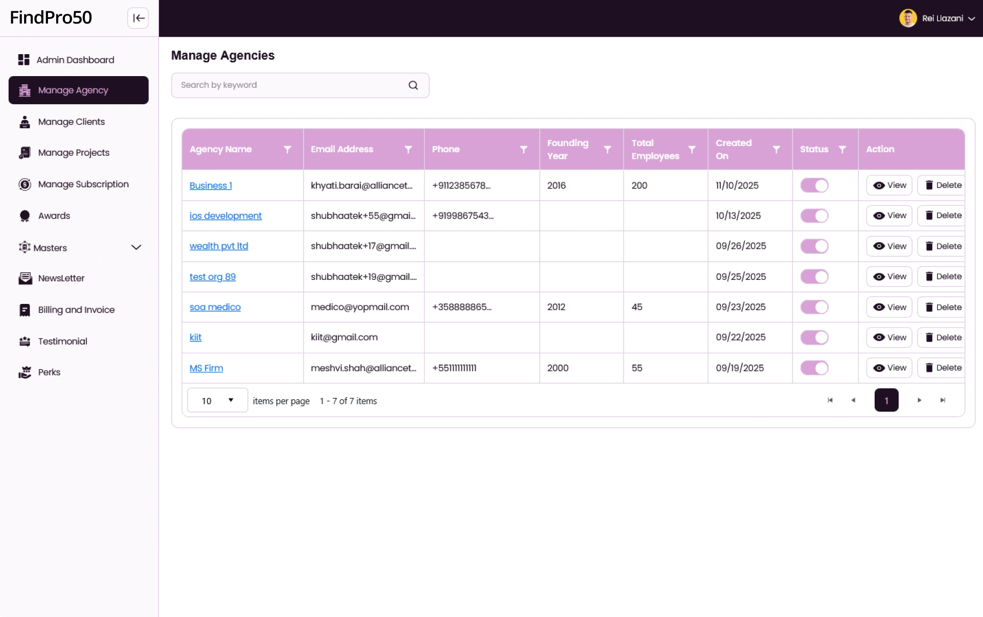Click Founding Year filter funnel icon

pyautogui.click(x=607, y=150)
